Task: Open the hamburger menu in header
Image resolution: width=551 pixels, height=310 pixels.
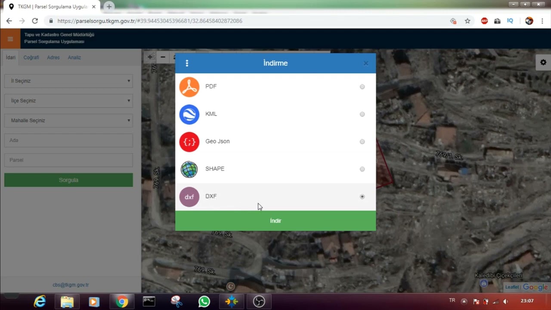Action: click(10, 39)
